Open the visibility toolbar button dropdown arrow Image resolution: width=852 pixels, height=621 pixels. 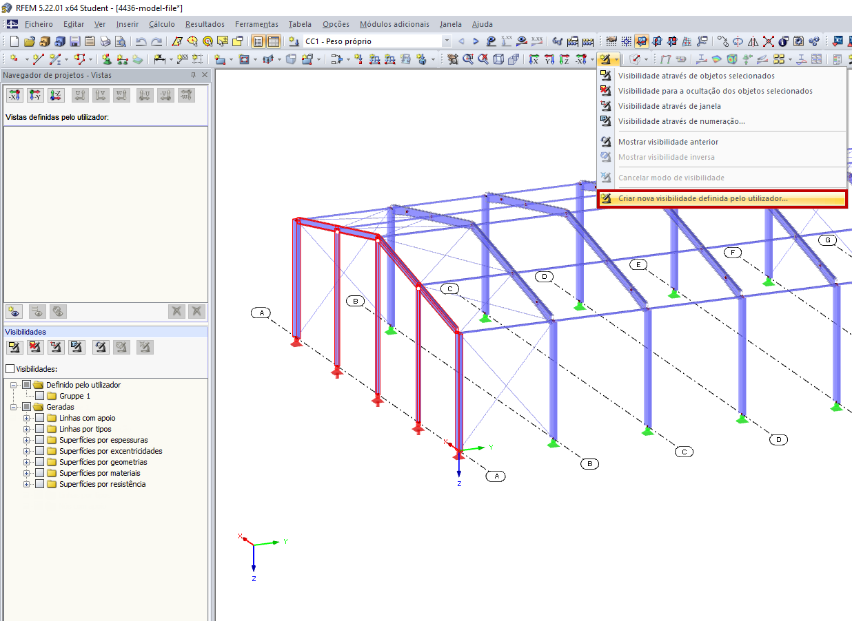coord(617,59)
